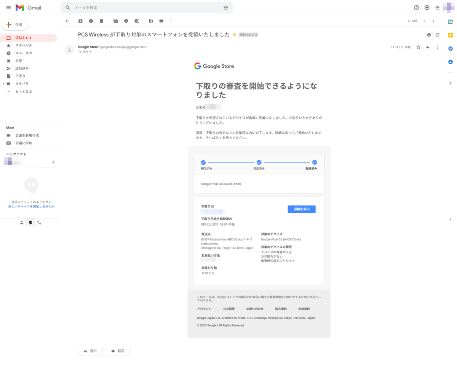This screenshot has width=457, height=373.
Task: Open Google Calendar side panel
Action: (x=451, y=22)
